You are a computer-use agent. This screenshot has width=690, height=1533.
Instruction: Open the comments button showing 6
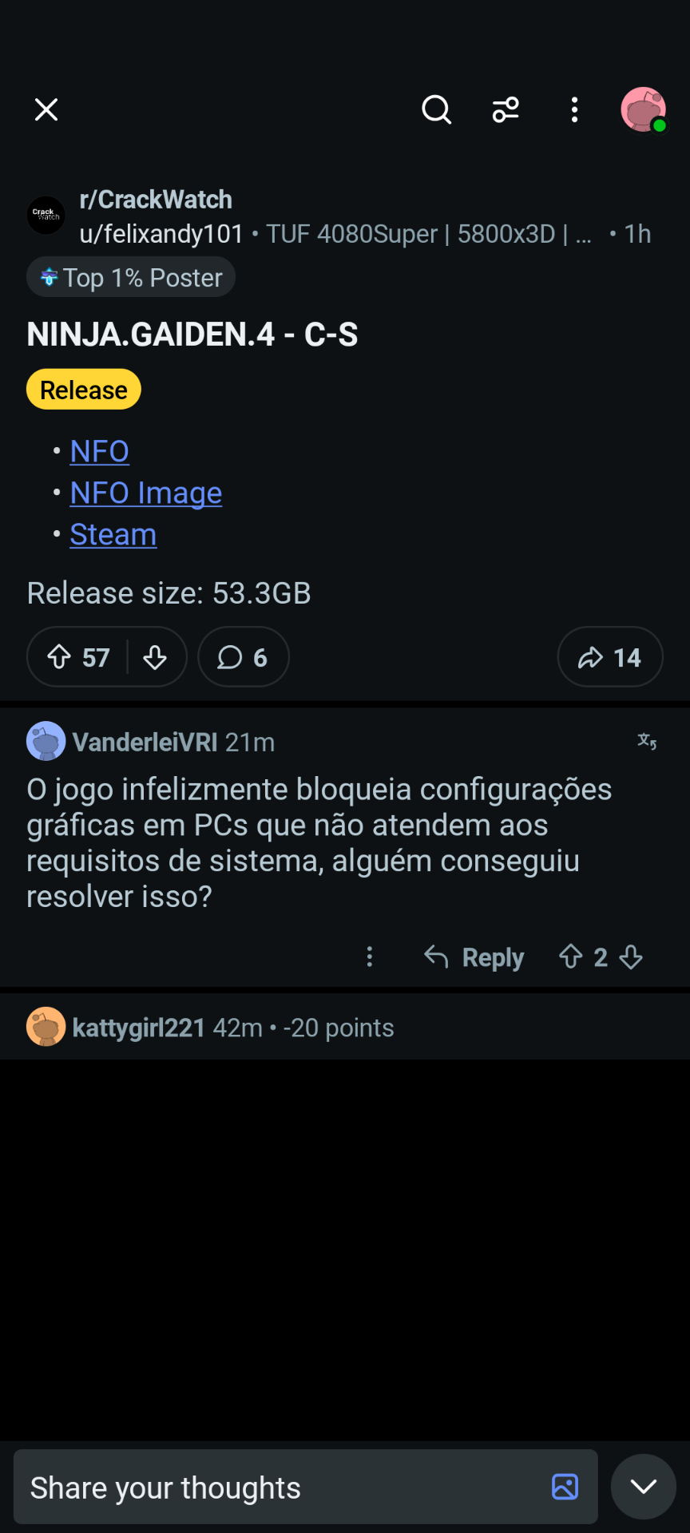(244, 657)
